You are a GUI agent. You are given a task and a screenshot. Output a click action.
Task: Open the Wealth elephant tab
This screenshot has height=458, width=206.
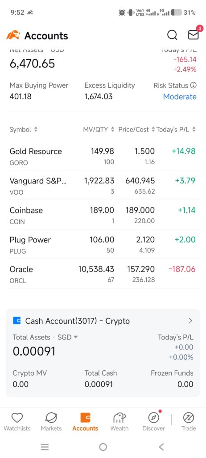[x=119, y=422]
